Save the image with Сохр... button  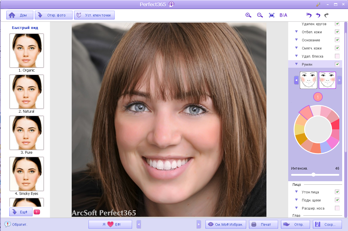pos(327,224)
